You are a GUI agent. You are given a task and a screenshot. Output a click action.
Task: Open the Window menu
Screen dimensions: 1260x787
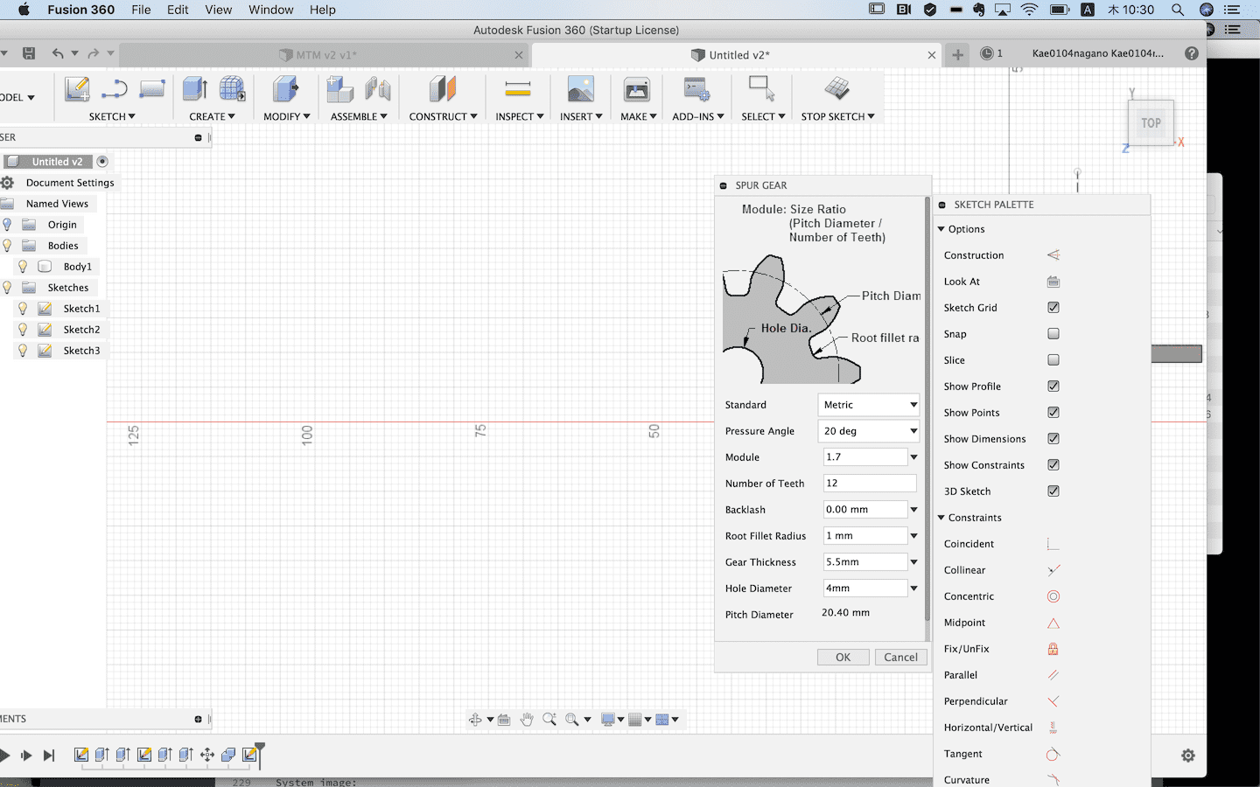pyautogui.click(x=271, y=10)
